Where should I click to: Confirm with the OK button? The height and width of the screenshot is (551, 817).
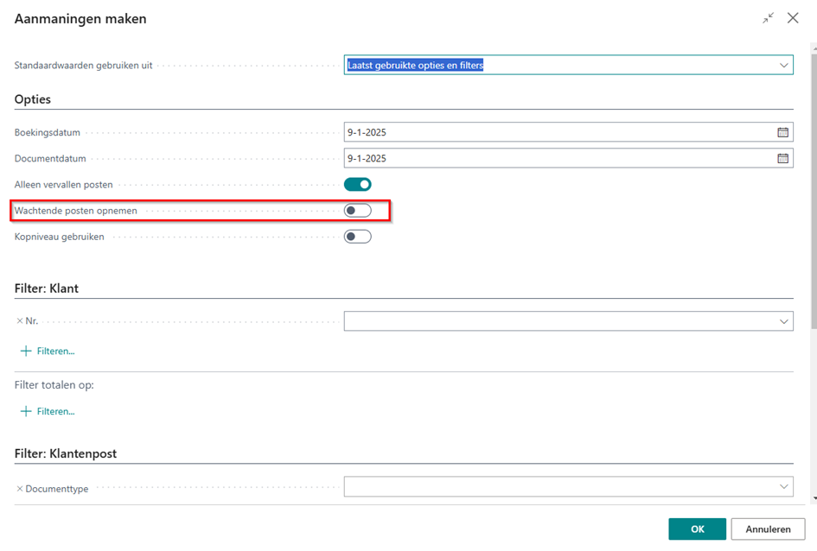coord(697,529)
